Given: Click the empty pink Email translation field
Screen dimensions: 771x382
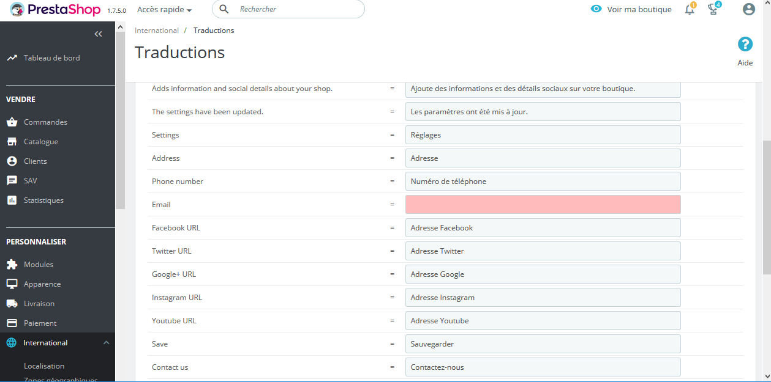Looking at the screenshot, I should [x=543, y=205].
